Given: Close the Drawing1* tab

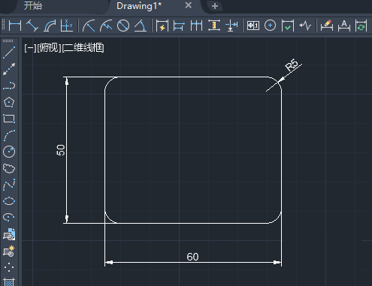Looking at the screenshot, I should click(188, 5).
